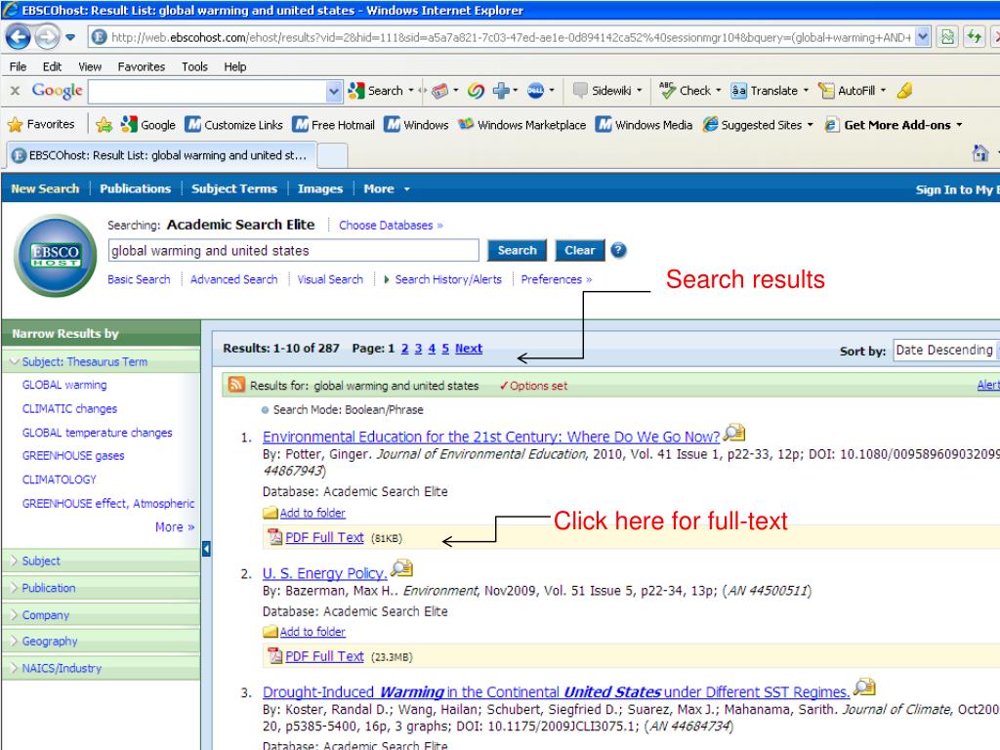Open the File menu
The height and width of the screenshot is (750, 1000).
[x=18, y=66]
